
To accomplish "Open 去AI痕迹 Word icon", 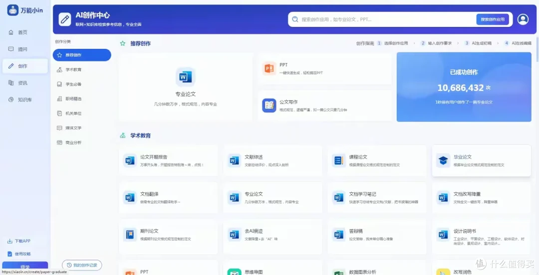I will 234,235.
